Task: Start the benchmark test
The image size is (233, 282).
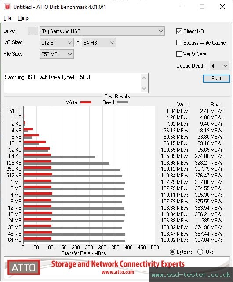Action: tap(216, 79)
